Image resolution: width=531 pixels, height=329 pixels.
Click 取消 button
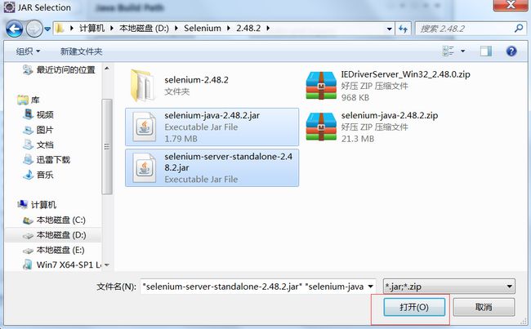(x=484, y=307)
